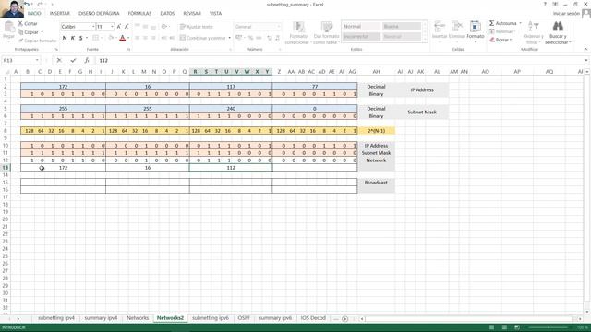The height and width of the screenshot is (332, 591).
Task: Click the fill color bucket icon
Action: pyautogui.click(x=111, y=38)
